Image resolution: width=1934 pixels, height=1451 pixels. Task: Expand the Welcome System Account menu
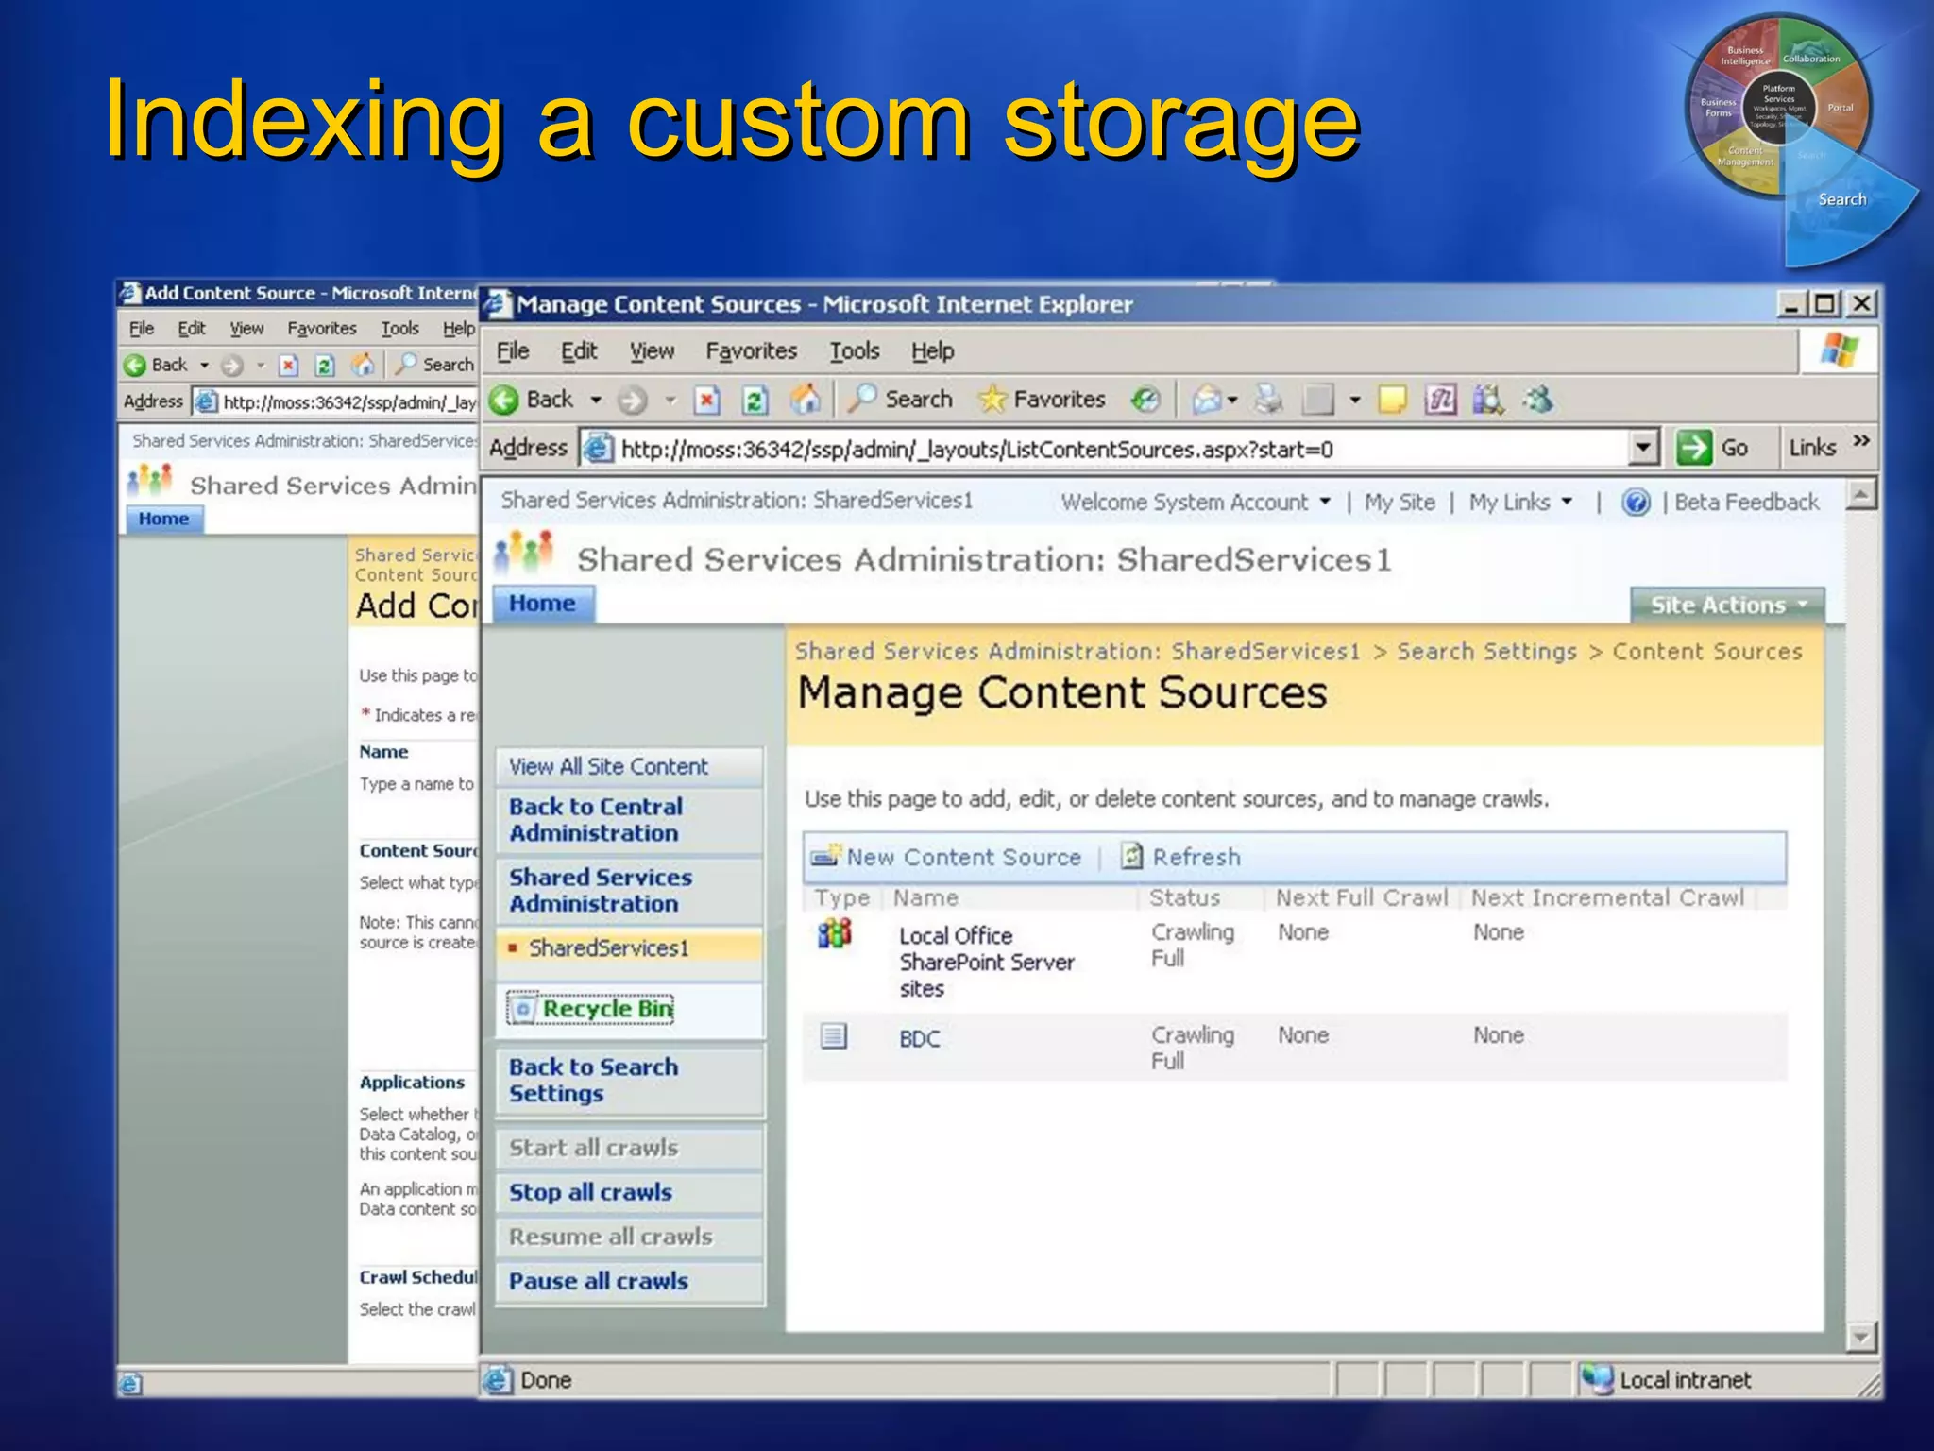pyautogui.click(x=1196, y=502)
